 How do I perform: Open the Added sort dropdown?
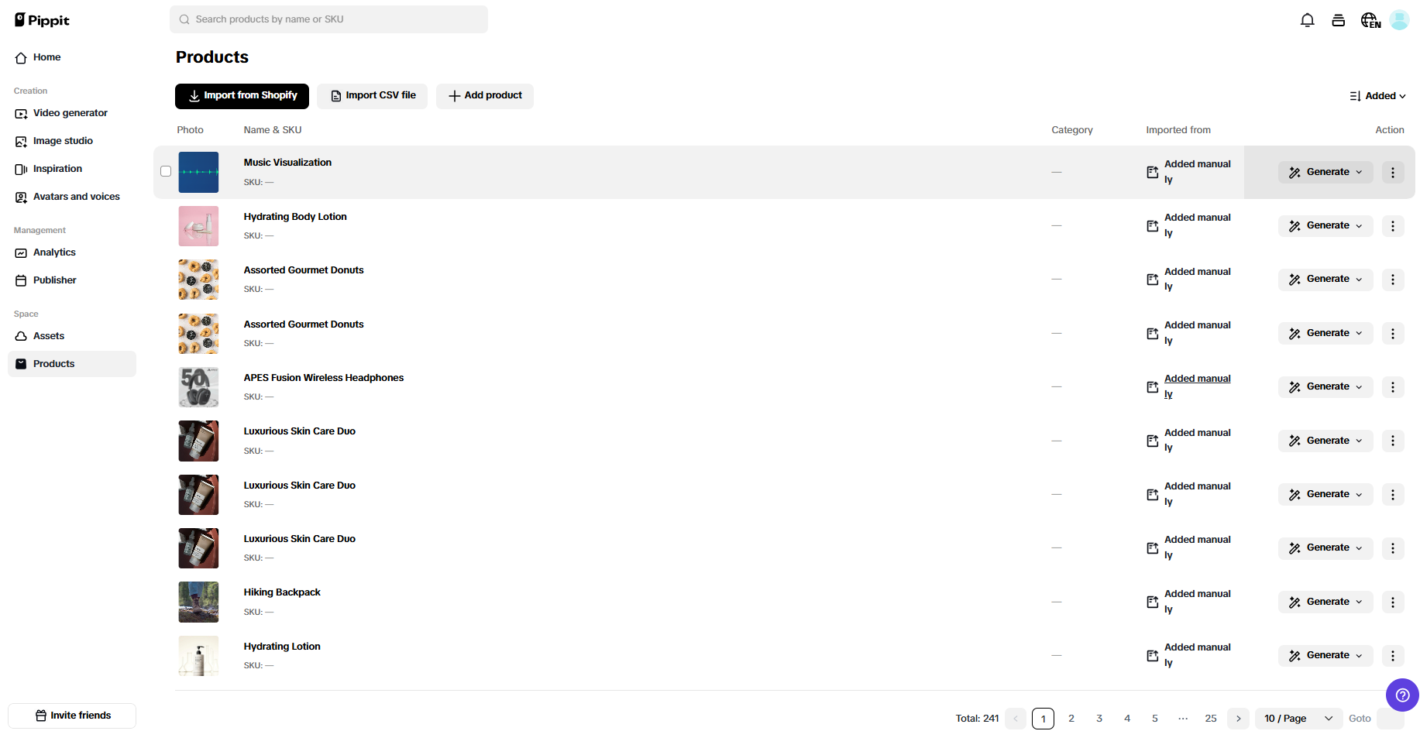[1378, 95]
